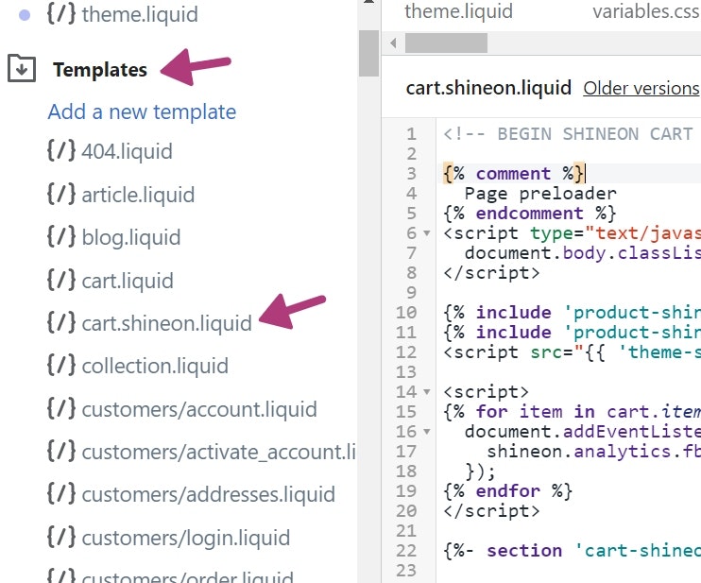701x583 pixels.
Task: Click the endfor tag on line 19
Action: (508, 491)
